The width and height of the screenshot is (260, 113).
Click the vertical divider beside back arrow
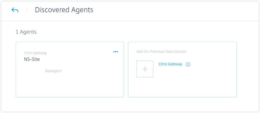tap(27, 10)
